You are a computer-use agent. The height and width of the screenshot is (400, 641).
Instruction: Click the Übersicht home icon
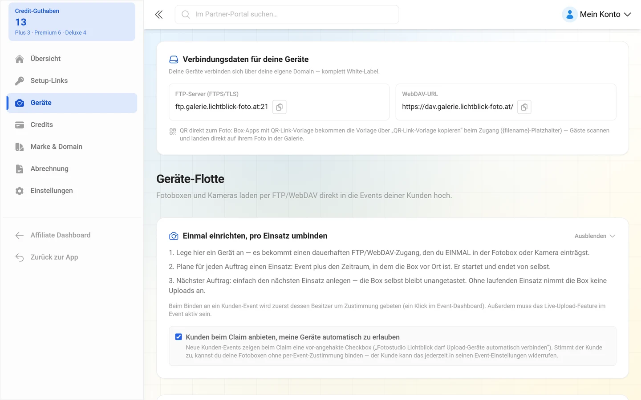tap(20, 59)
